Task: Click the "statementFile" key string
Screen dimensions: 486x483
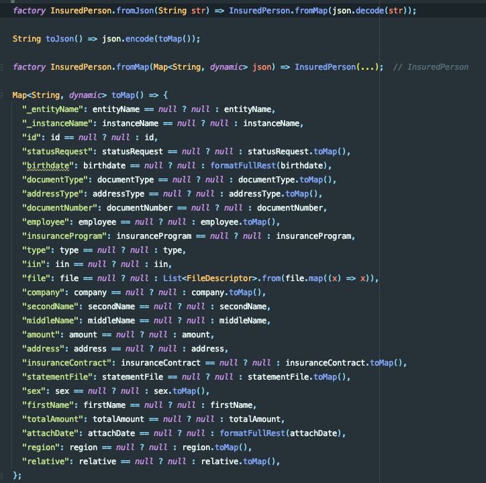Action: [x=57, y=377]
